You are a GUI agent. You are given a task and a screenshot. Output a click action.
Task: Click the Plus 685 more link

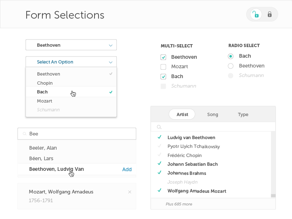[179, 204]
